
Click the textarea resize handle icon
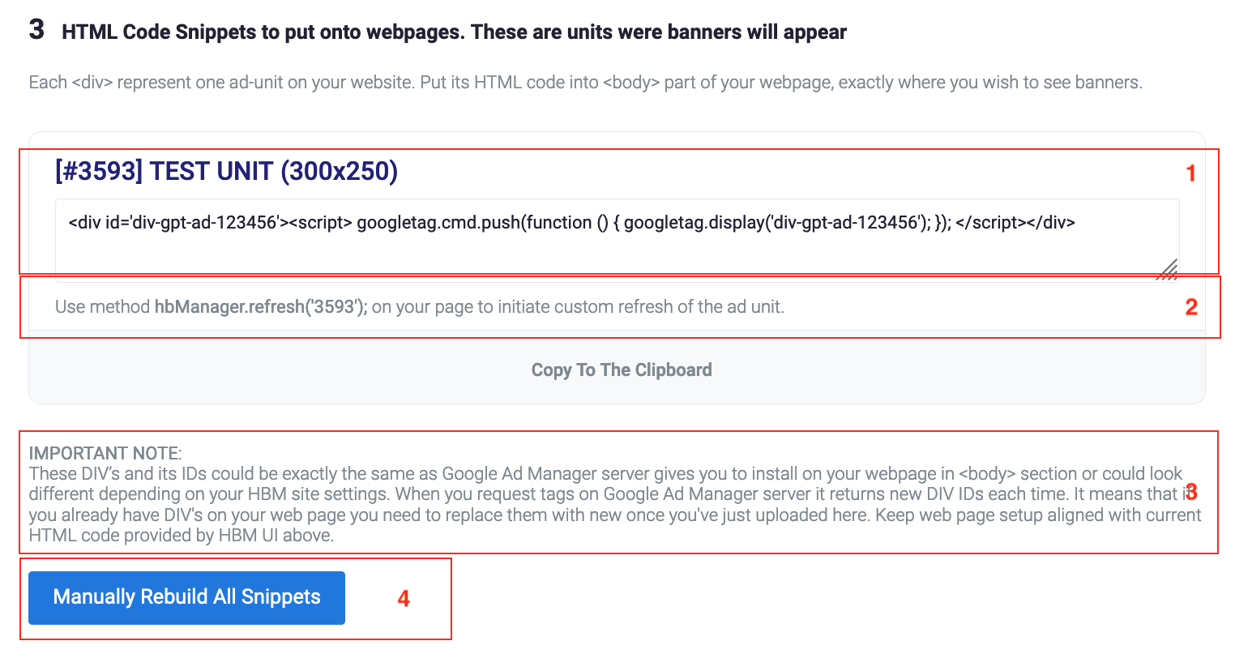[x=1169, y=269]
